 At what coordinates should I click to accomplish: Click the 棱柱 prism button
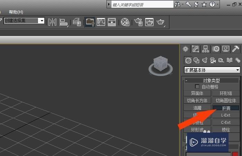coord(226,130)
